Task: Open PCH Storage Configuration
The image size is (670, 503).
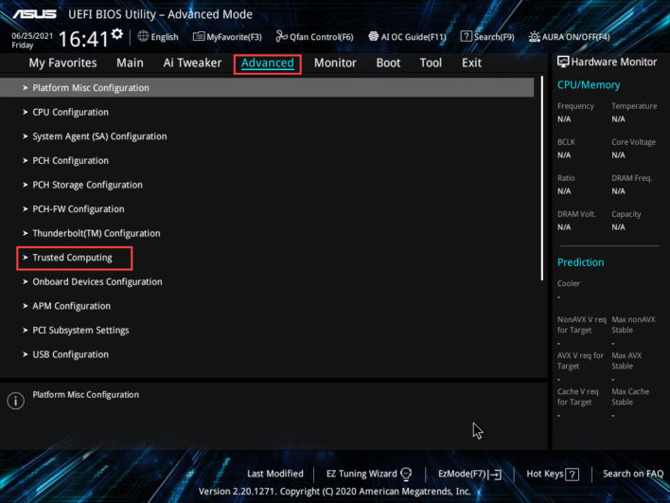Action: pos(88,185)
